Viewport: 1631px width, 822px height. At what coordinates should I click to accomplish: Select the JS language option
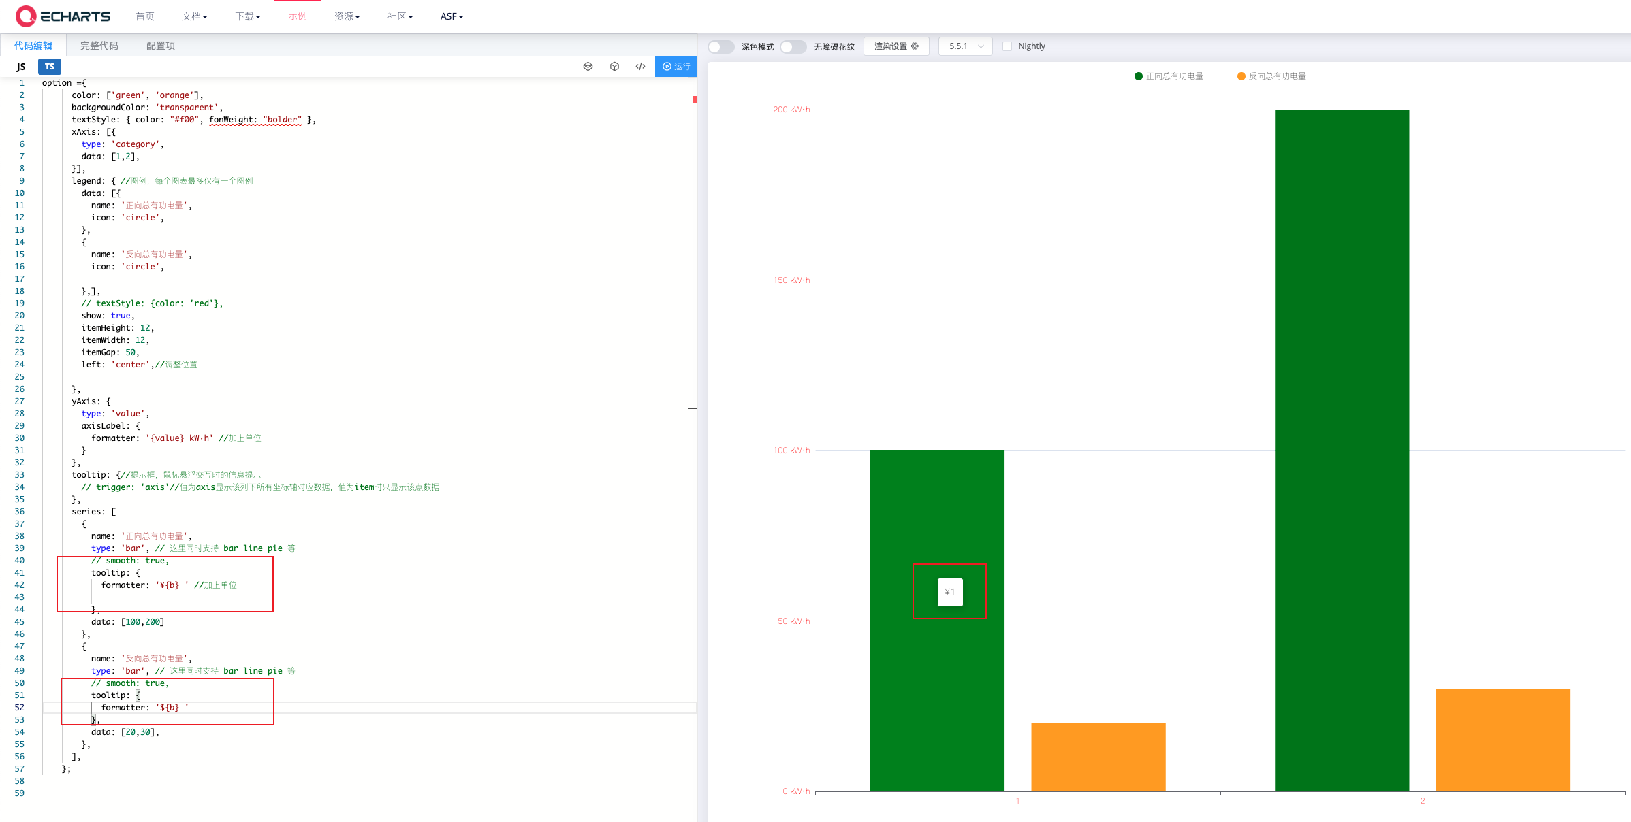point(21,67)
